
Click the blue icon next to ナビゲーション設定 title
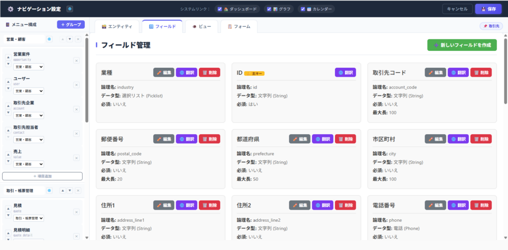[69, 9]
